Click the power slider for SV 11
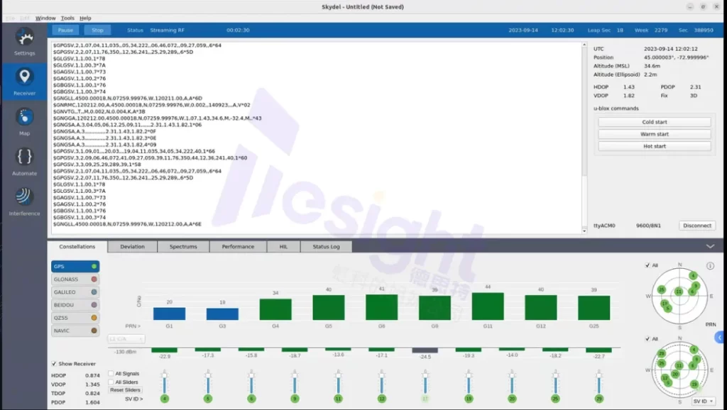Viewport: 727px width, 410px height. click(x=338, y=383)
